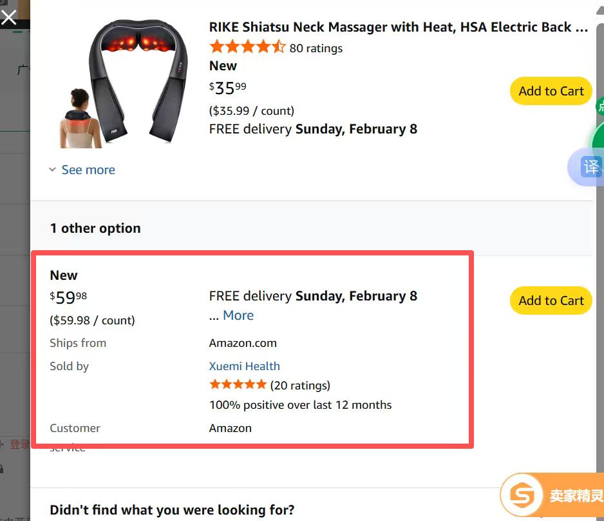
Task: Close the offers panel with the X
Action: pos(9,17)
